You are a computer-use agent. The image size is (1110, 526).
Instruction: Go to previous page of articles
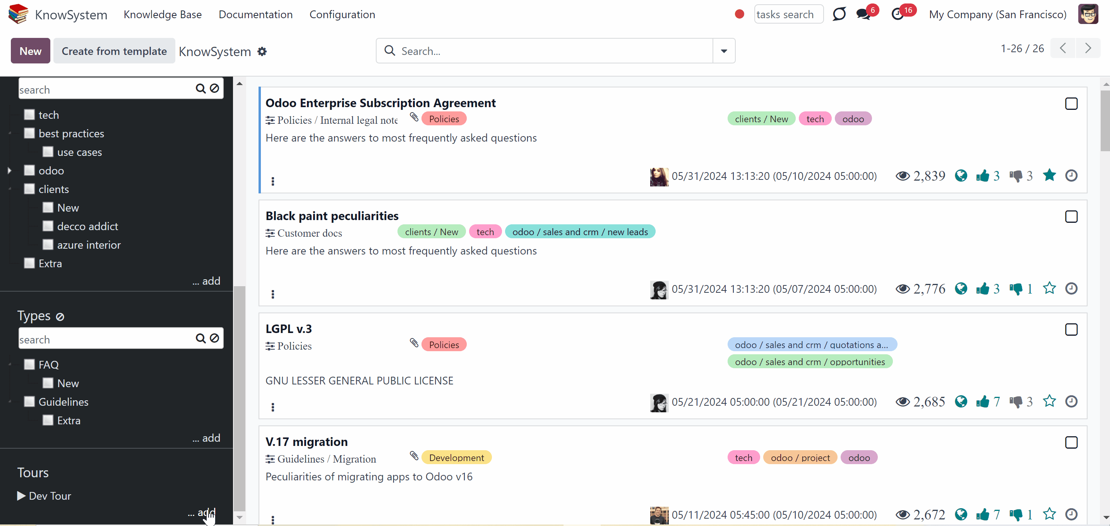(x=1063, y=48)
